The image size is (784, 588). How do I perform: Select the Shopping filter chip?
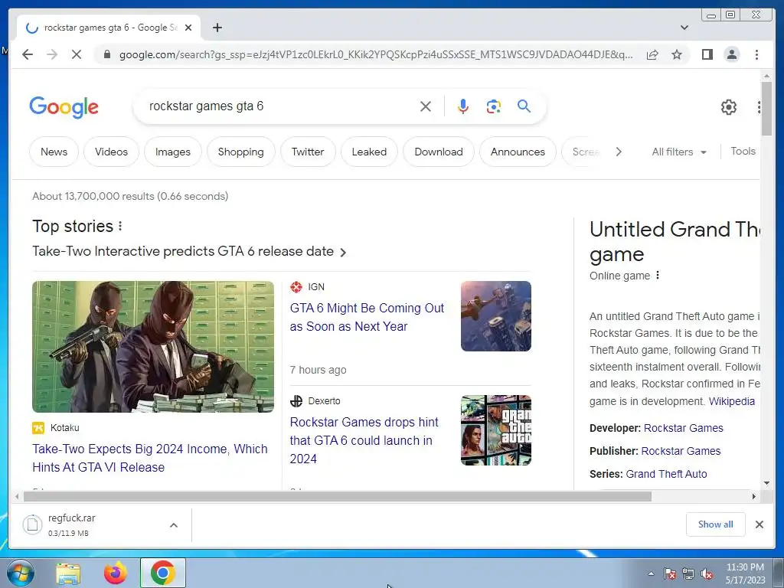(241, 152)
